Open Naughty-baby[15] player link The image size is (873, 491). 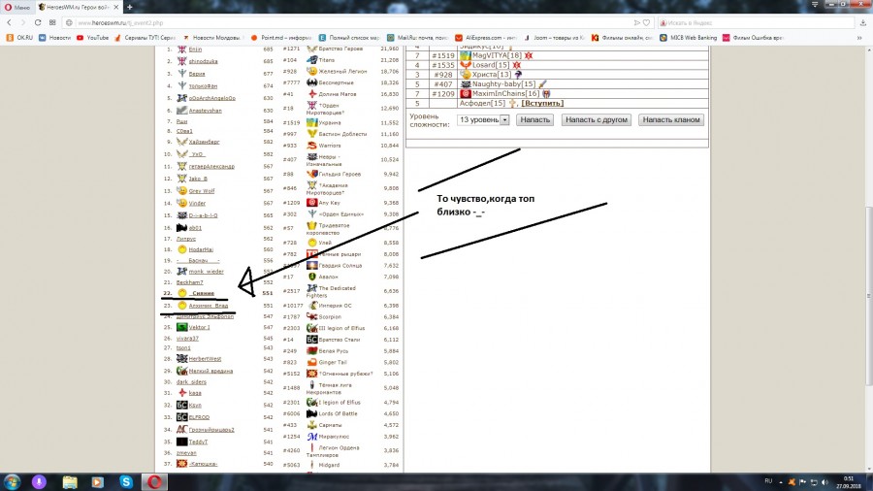point(503,84)
